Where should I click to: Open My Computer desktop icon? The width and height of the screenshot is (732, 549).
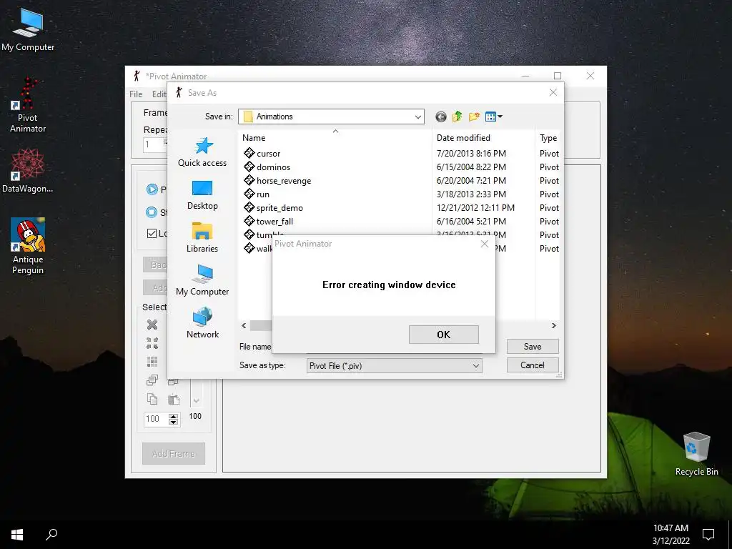[28, 29]
